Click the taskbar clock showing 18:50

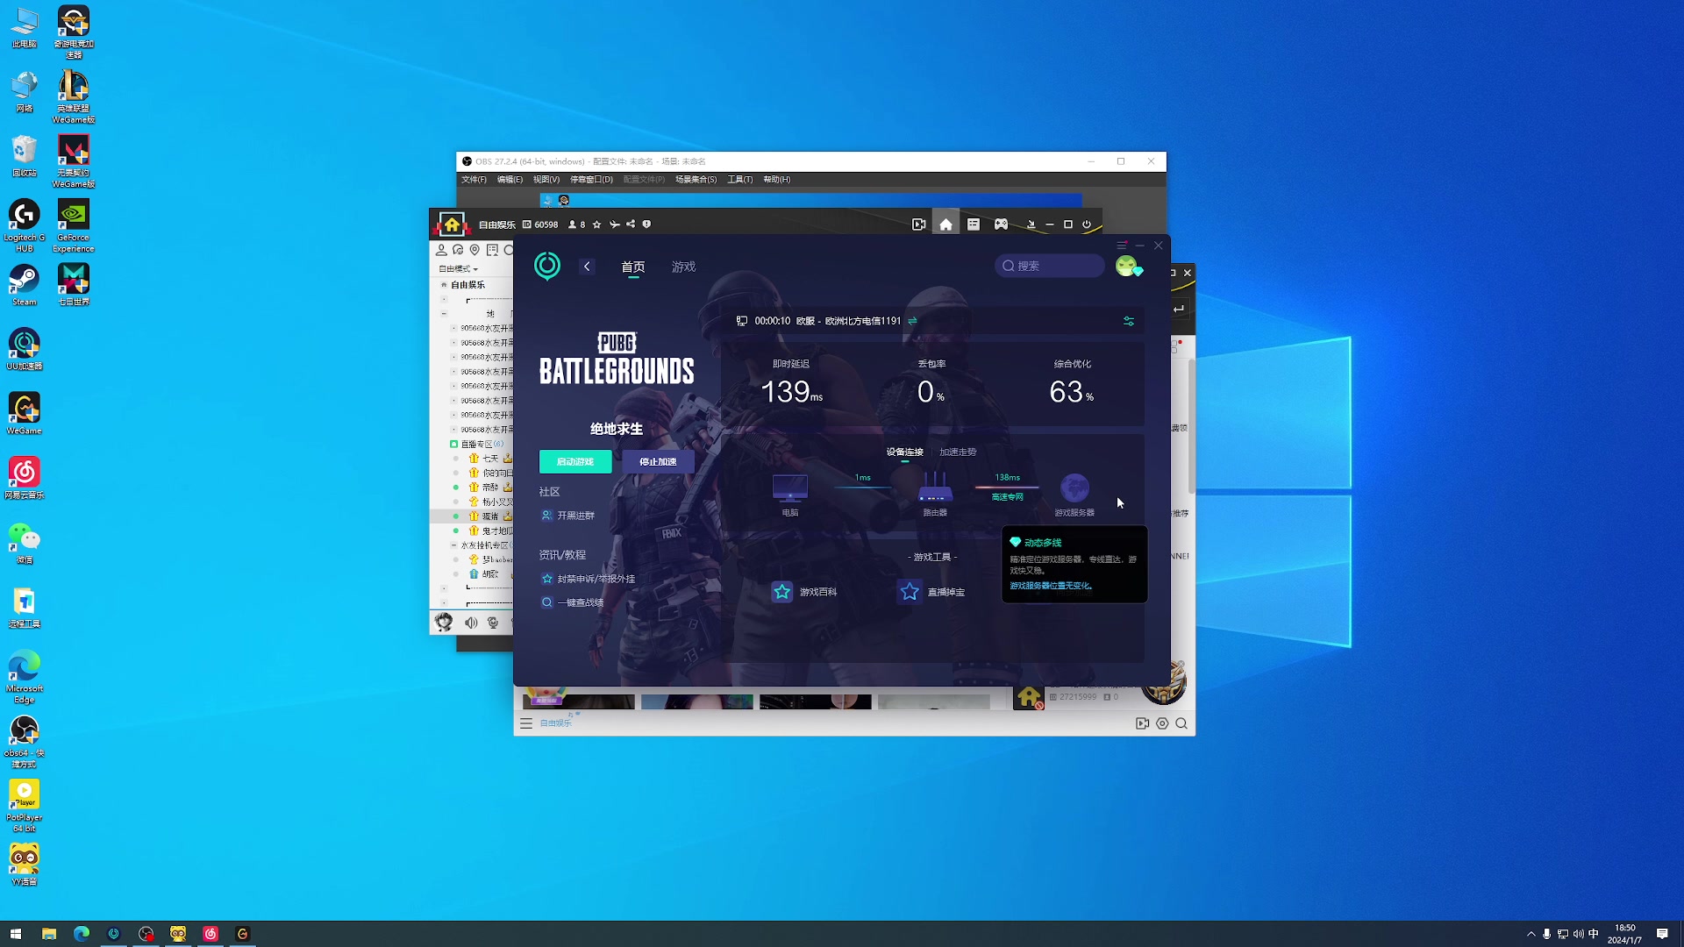(1624, 934)
